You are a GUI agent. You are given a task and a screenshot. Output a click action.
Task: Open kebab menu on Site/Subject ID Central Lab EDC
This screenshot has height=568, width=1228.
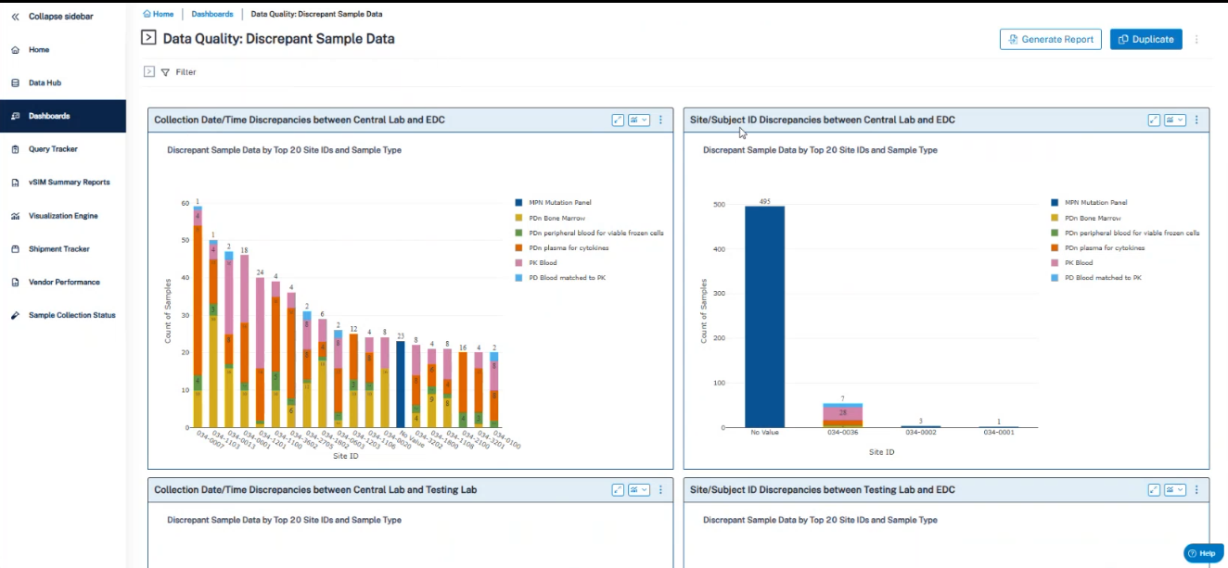click(x=1196, y=120)
